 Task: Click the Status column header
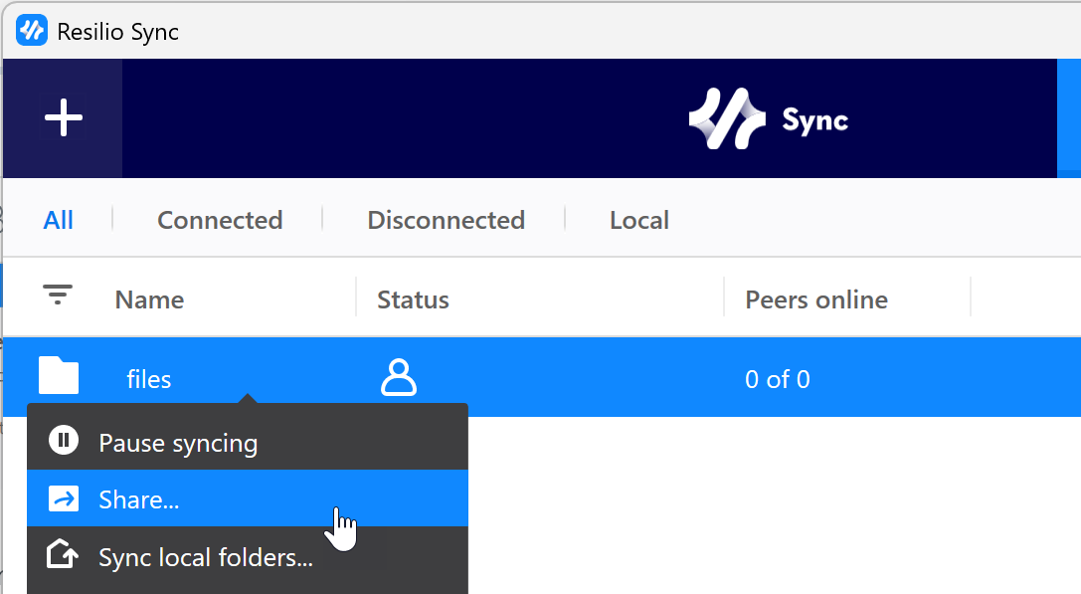(x=413, y=299)
